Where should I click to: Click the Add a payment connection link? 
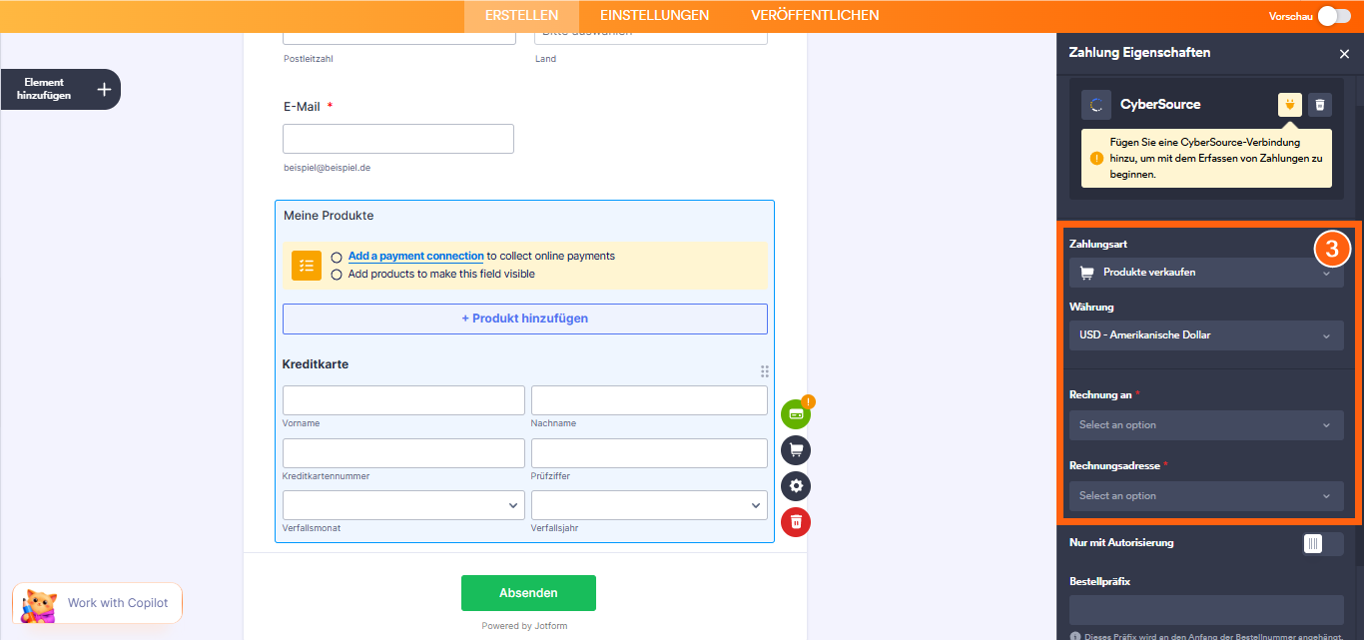[414, 256]
